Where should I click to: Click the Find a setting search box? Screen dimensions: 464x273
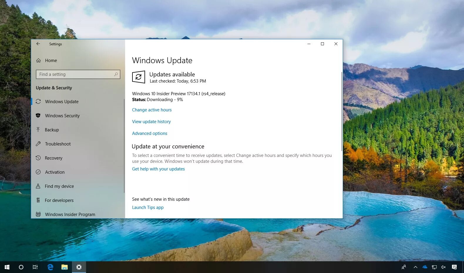pyautogui.click(x=78, y=74)
